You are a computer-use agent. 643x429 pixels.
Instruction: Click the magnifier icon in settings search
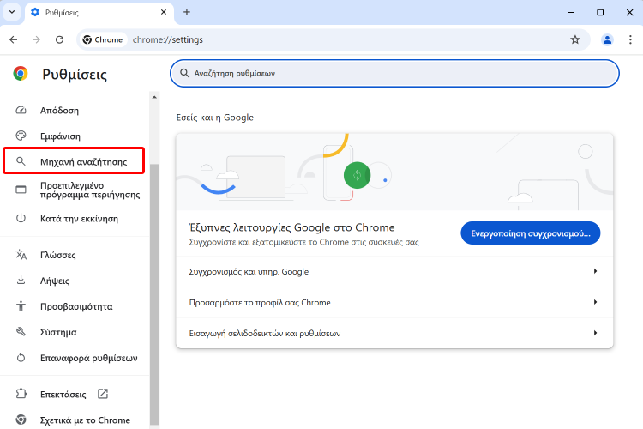coord(184,73)
